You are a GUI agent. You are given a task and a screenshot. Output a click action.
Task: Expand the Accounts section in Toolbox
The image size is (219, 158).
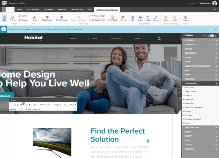tap(200, 40)
